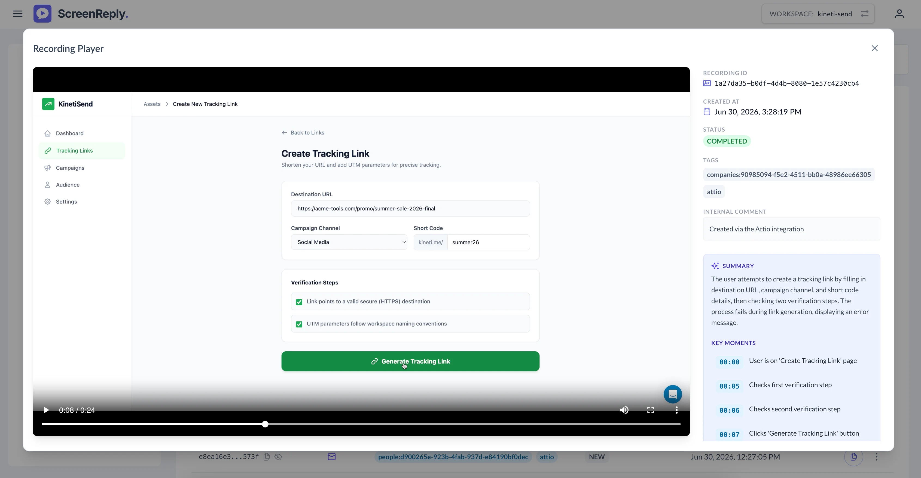Open Dashboard in the KinetiSend sidebar

coord(81,133)
